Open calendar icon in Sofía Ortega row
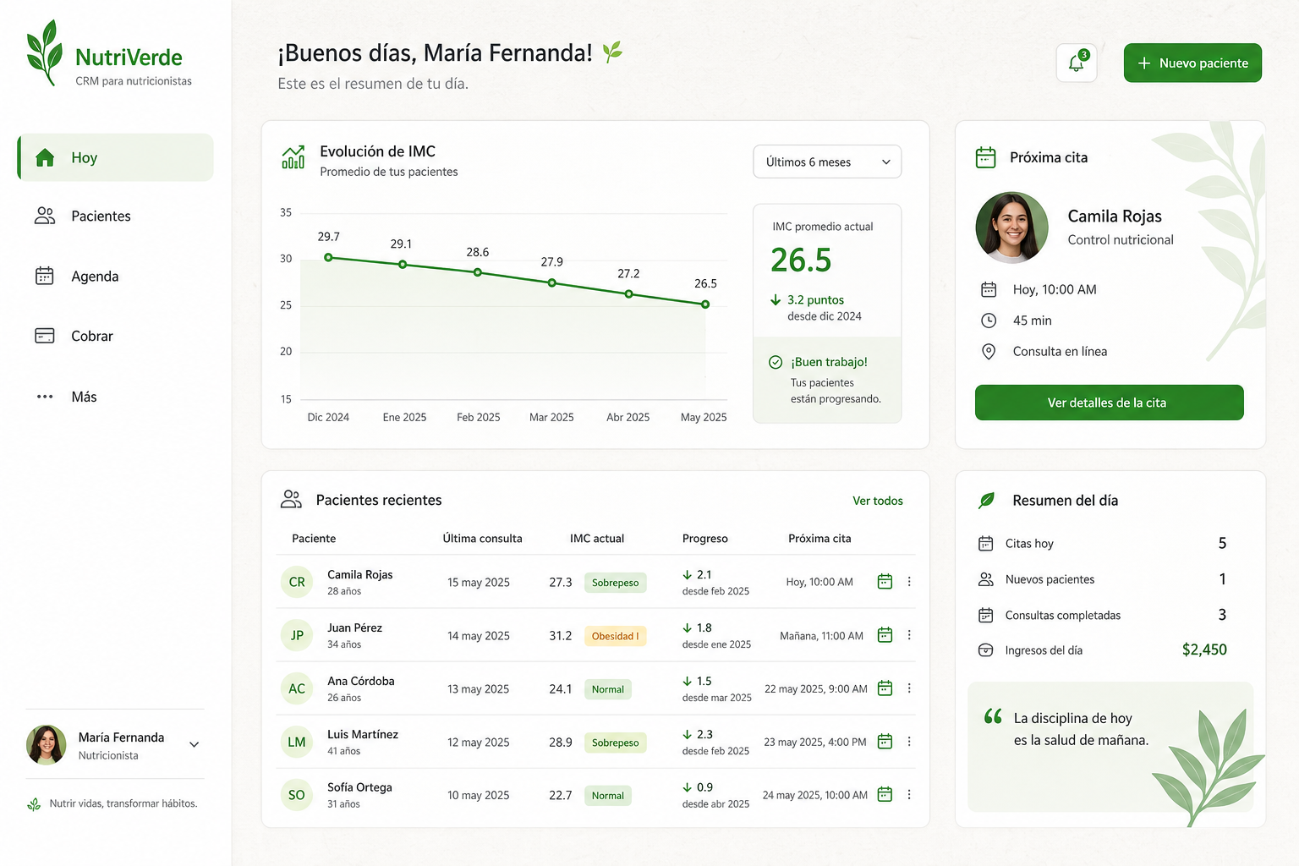 (885, 794)
